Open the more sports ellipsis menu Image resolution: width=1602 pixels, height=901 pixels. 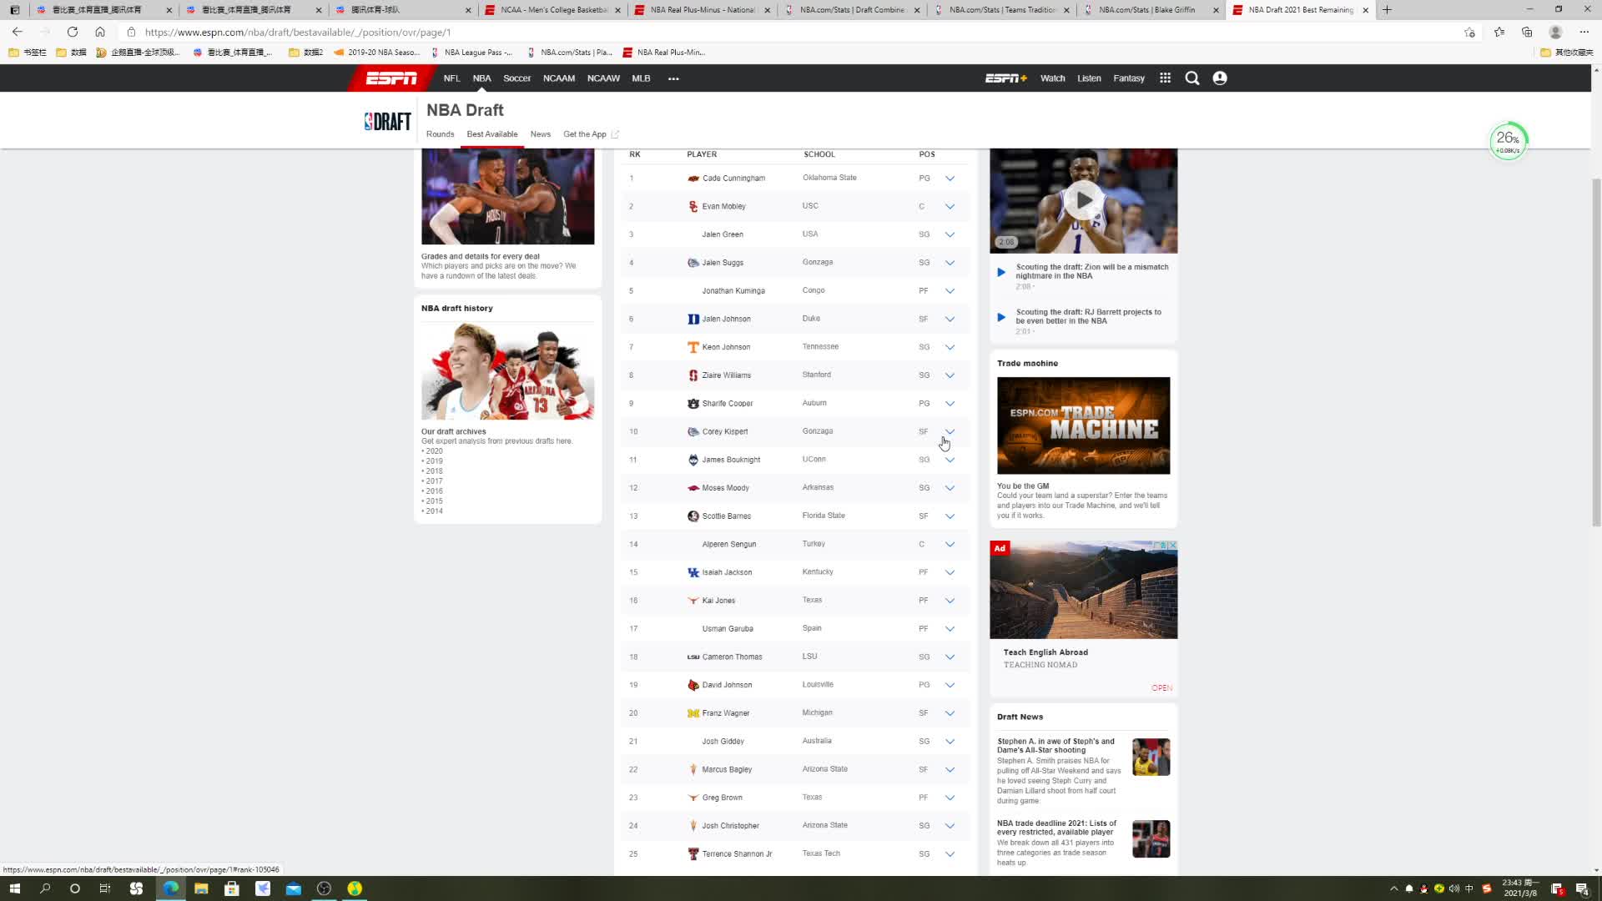pyautogui.click(x=673, y=78)
